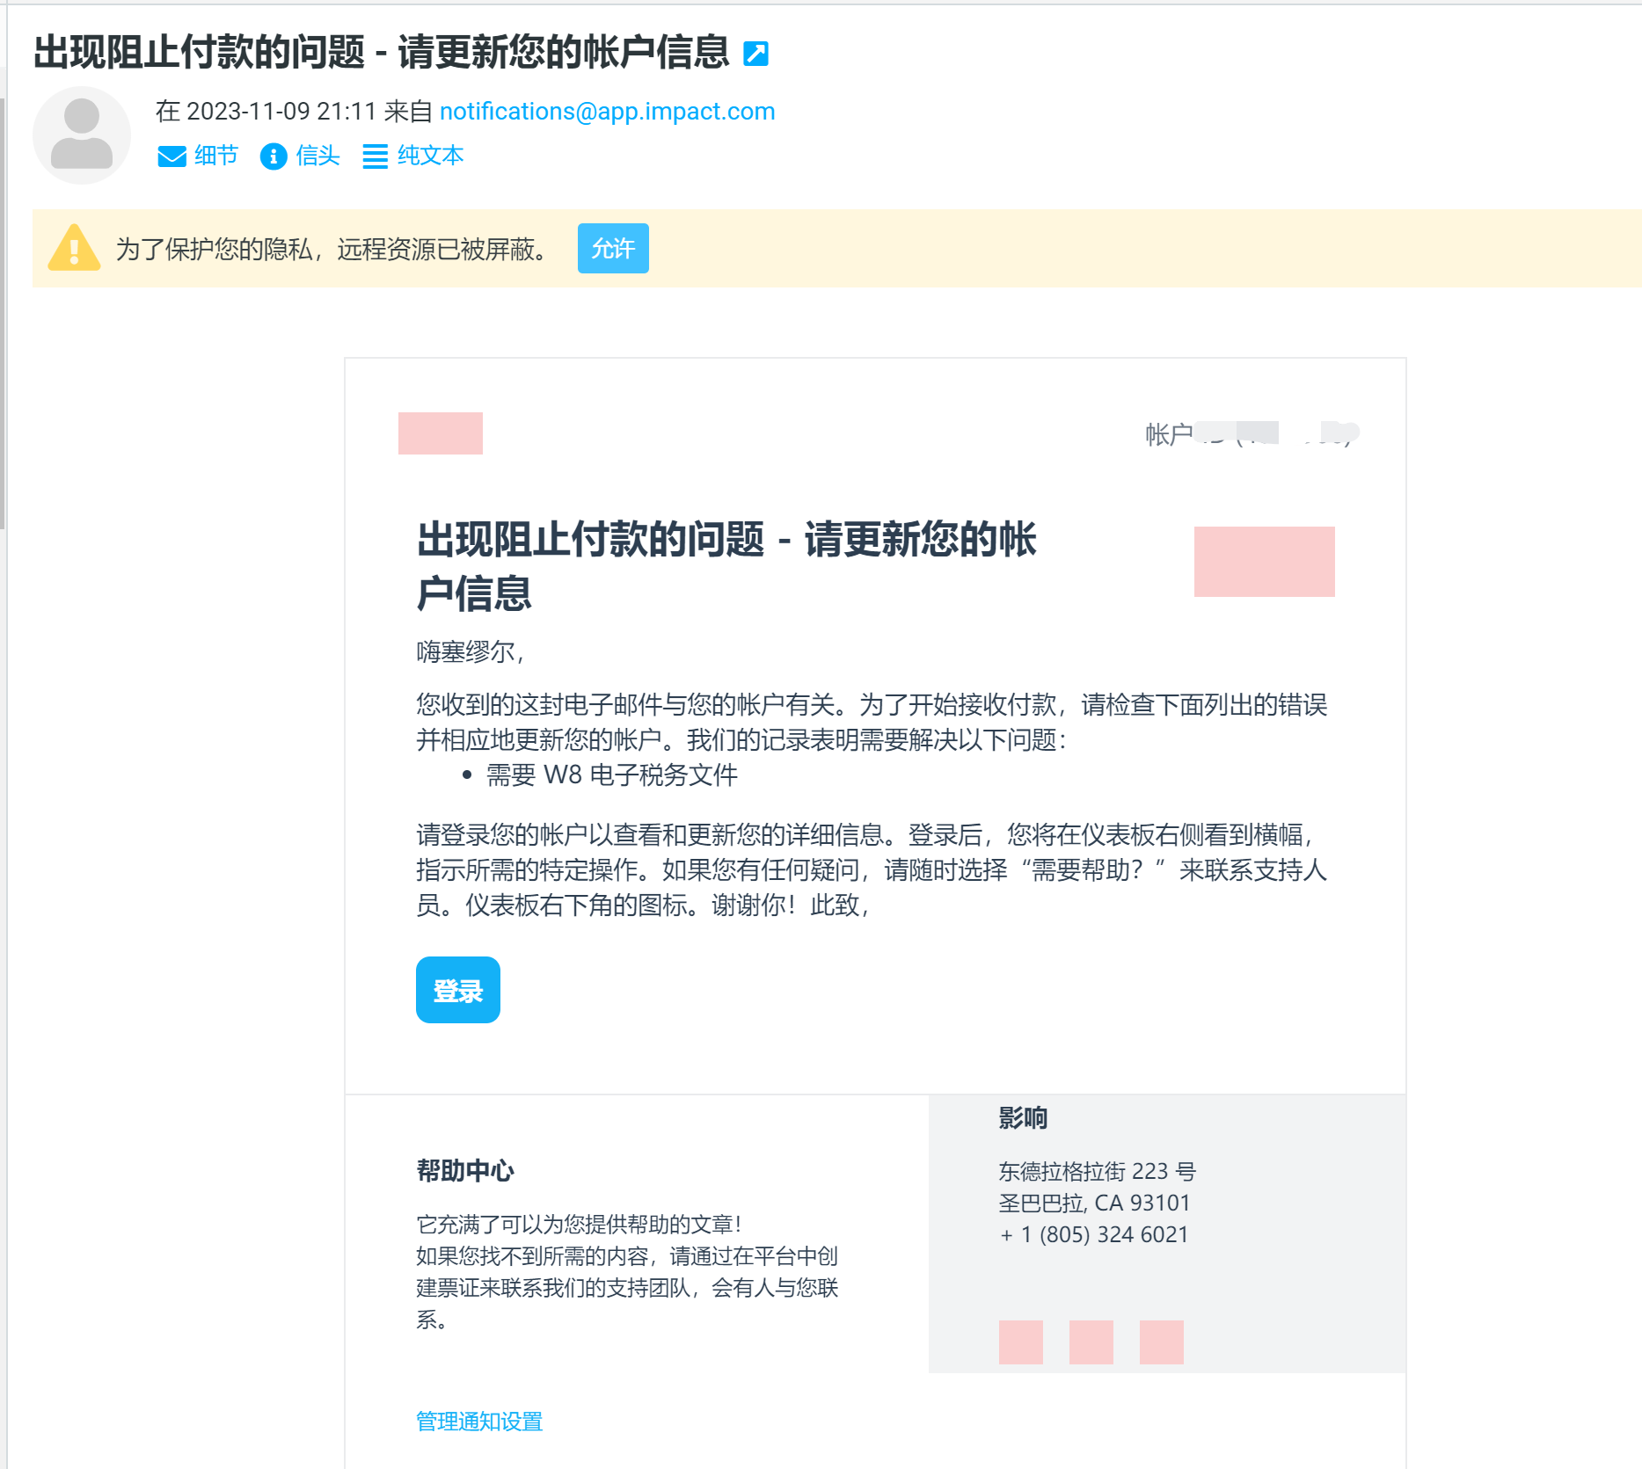Click the blocked image beside the email title
This screenshot has height=1469, width=1642.
1265,561
